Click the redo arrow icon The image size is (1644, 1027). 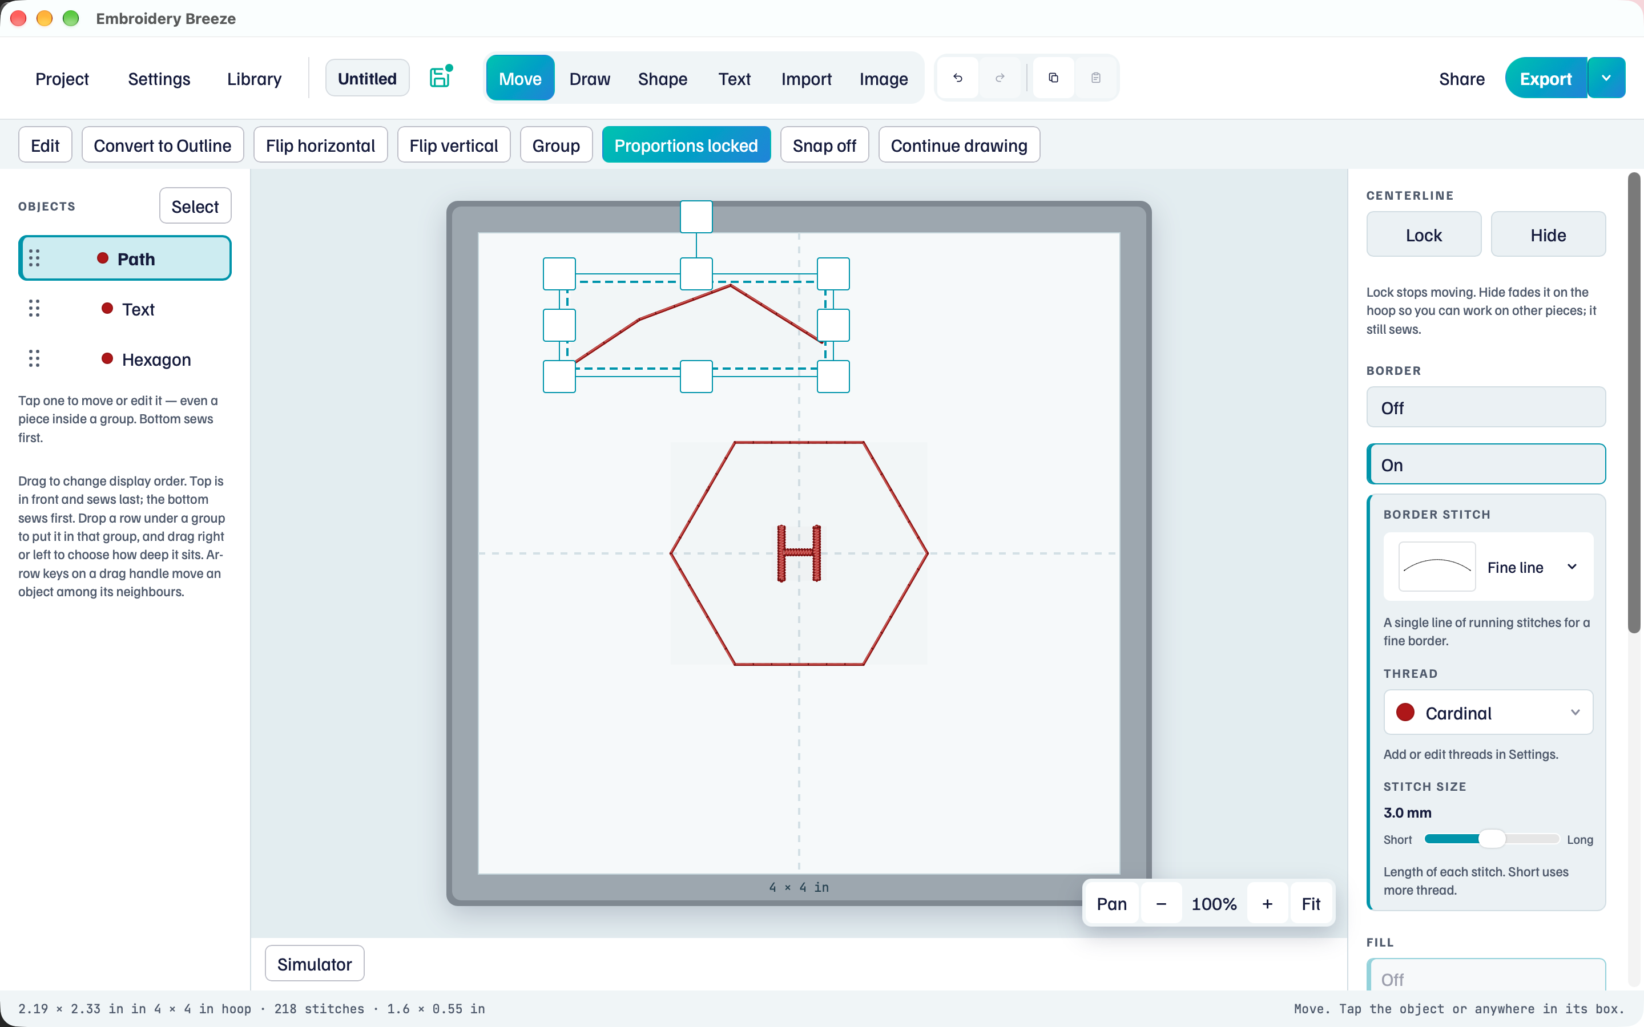coord(1000,78)
